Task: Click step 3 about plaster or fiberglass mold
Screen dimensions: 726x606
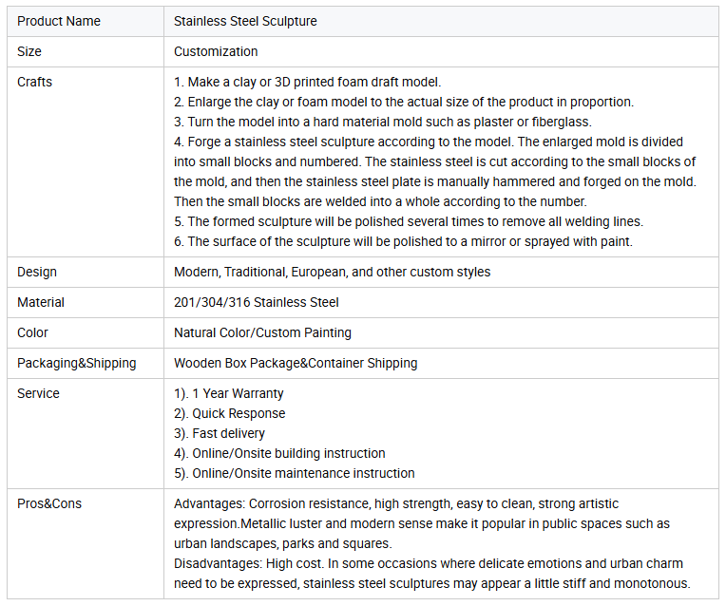Action: (x=383, y=122)
